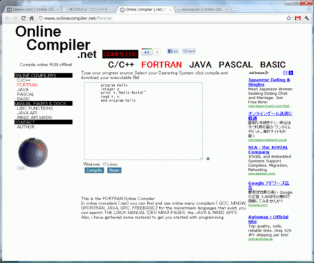Image resolution: width=314 pixels, height=263 pixels.
Task: Close the Ideone.com tab
Action: click(57, 10)
